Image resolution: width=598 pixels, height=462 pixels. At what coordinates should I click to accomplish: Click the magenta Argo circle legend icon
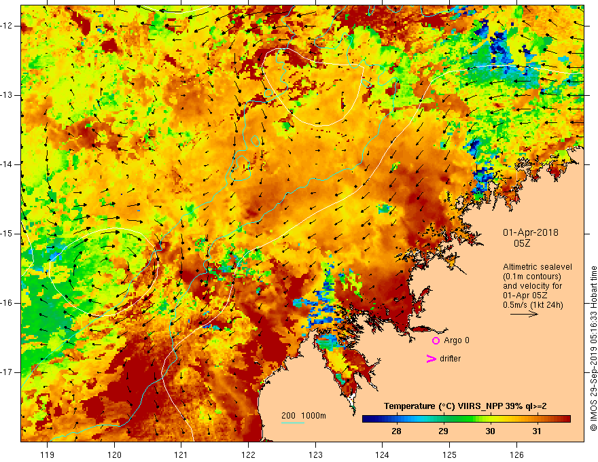(x=436, y=341)
